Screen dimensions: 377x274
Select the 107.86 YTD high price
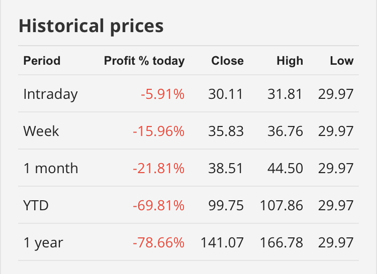(x=281, y=205)
